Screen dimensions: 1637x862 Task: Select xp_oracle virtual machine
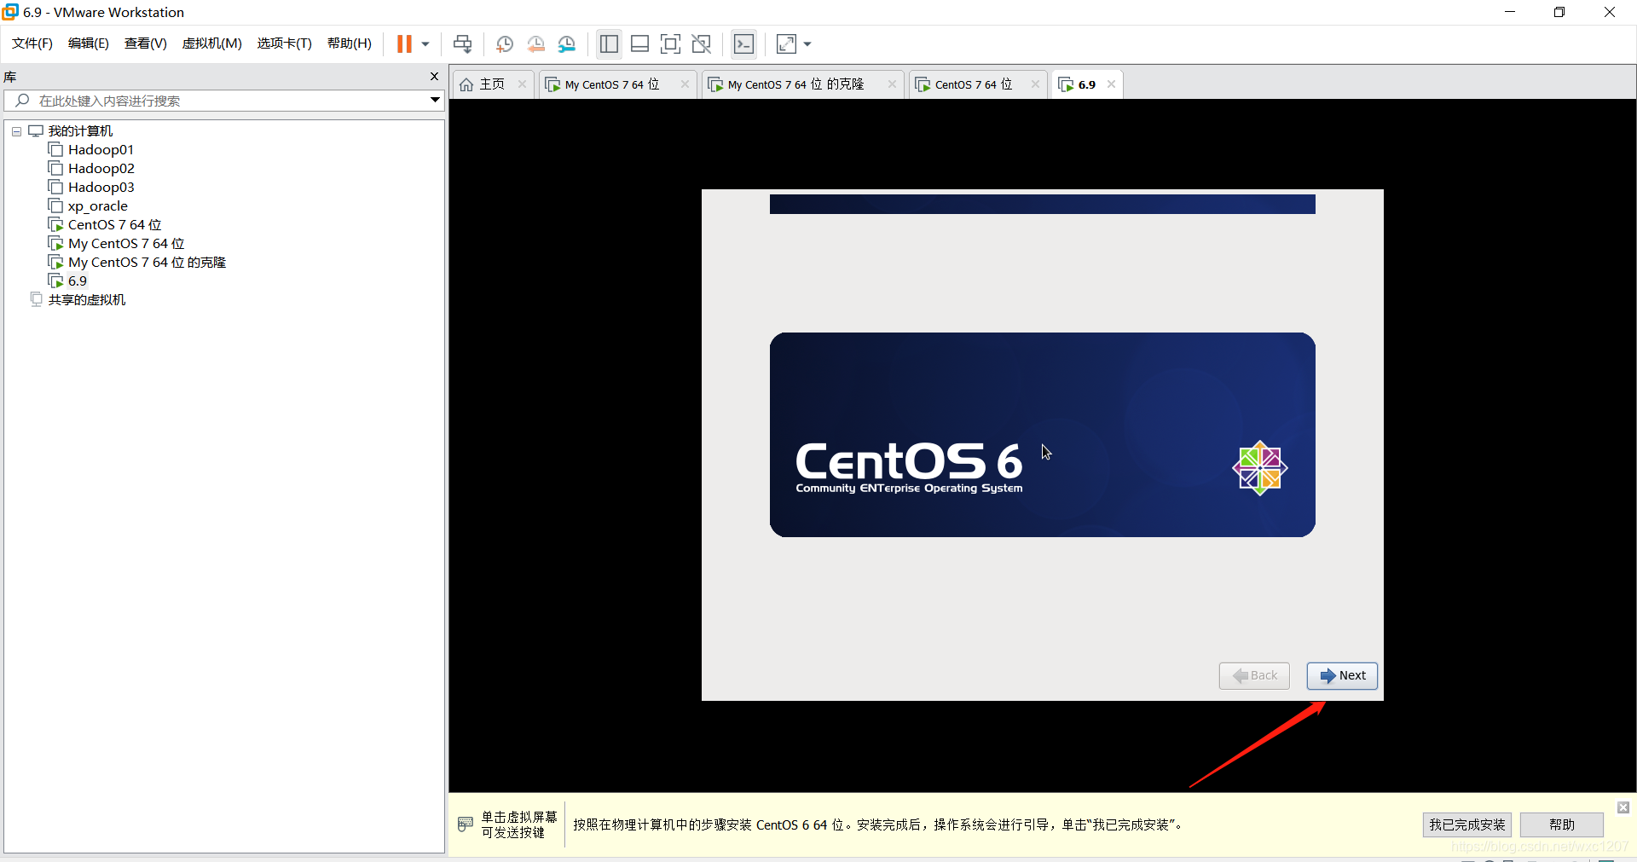(98, 206)
